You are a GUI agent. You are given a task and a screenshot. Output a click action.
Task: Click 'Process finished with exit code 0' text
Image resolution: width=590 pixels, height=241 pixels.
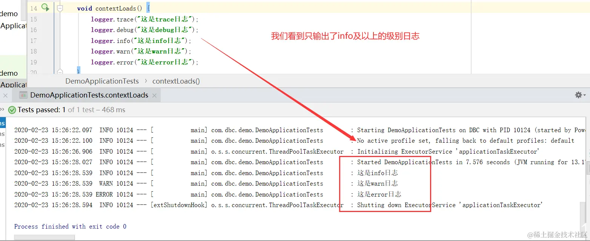[70, 226]
